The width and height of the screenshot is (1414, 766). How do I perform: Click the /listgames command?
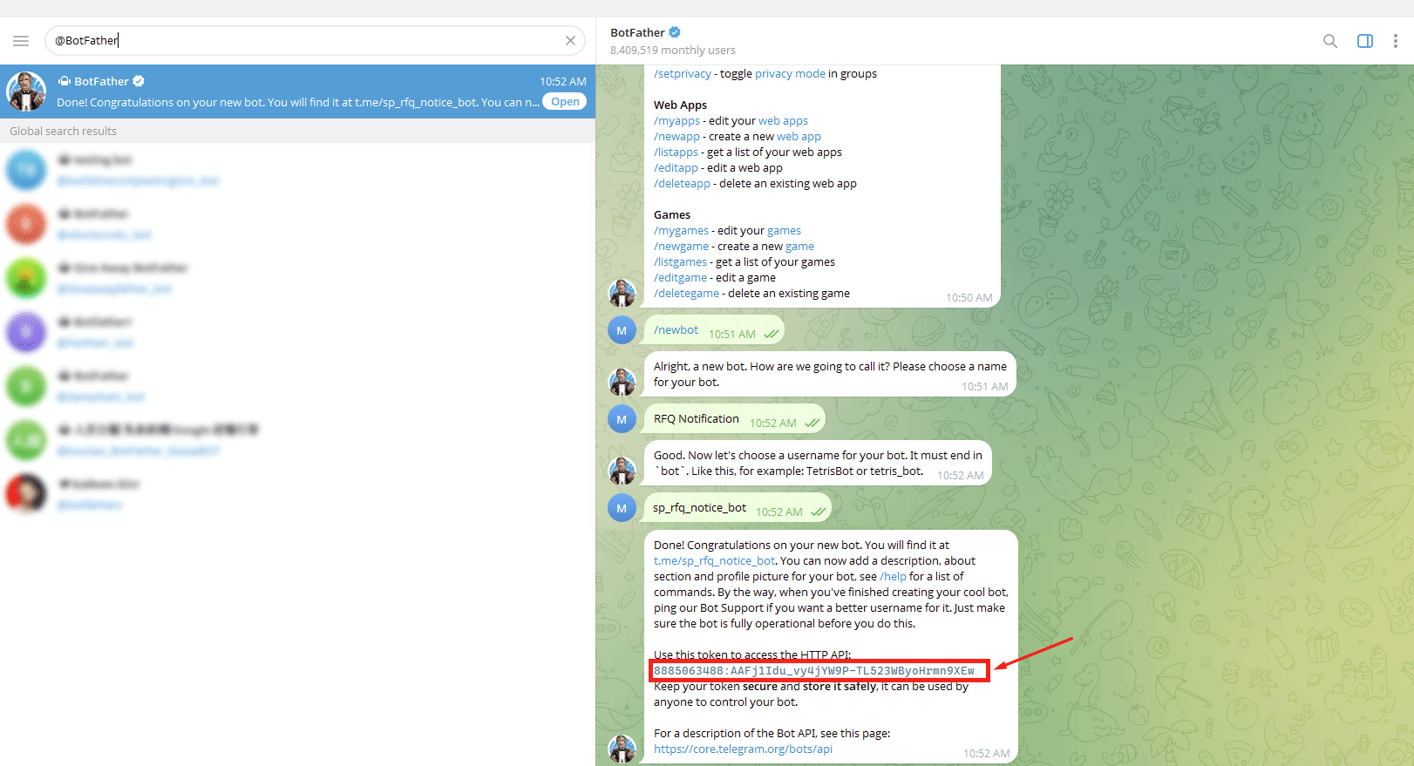[x=680, y=262]
